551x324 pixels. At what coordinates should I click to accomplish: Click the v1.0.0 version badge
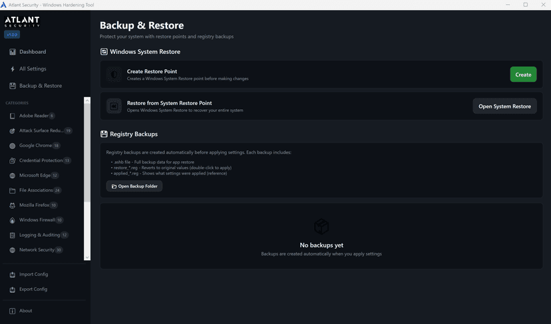[x=12, y=35]
